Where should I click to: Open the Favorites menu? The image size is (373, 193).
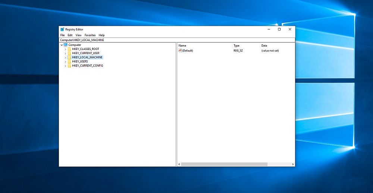90,35
